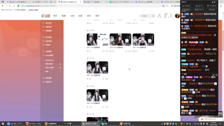Screen dimensions: 224x126
Task: Open the 游戏 games nav item
Action: 89,16
